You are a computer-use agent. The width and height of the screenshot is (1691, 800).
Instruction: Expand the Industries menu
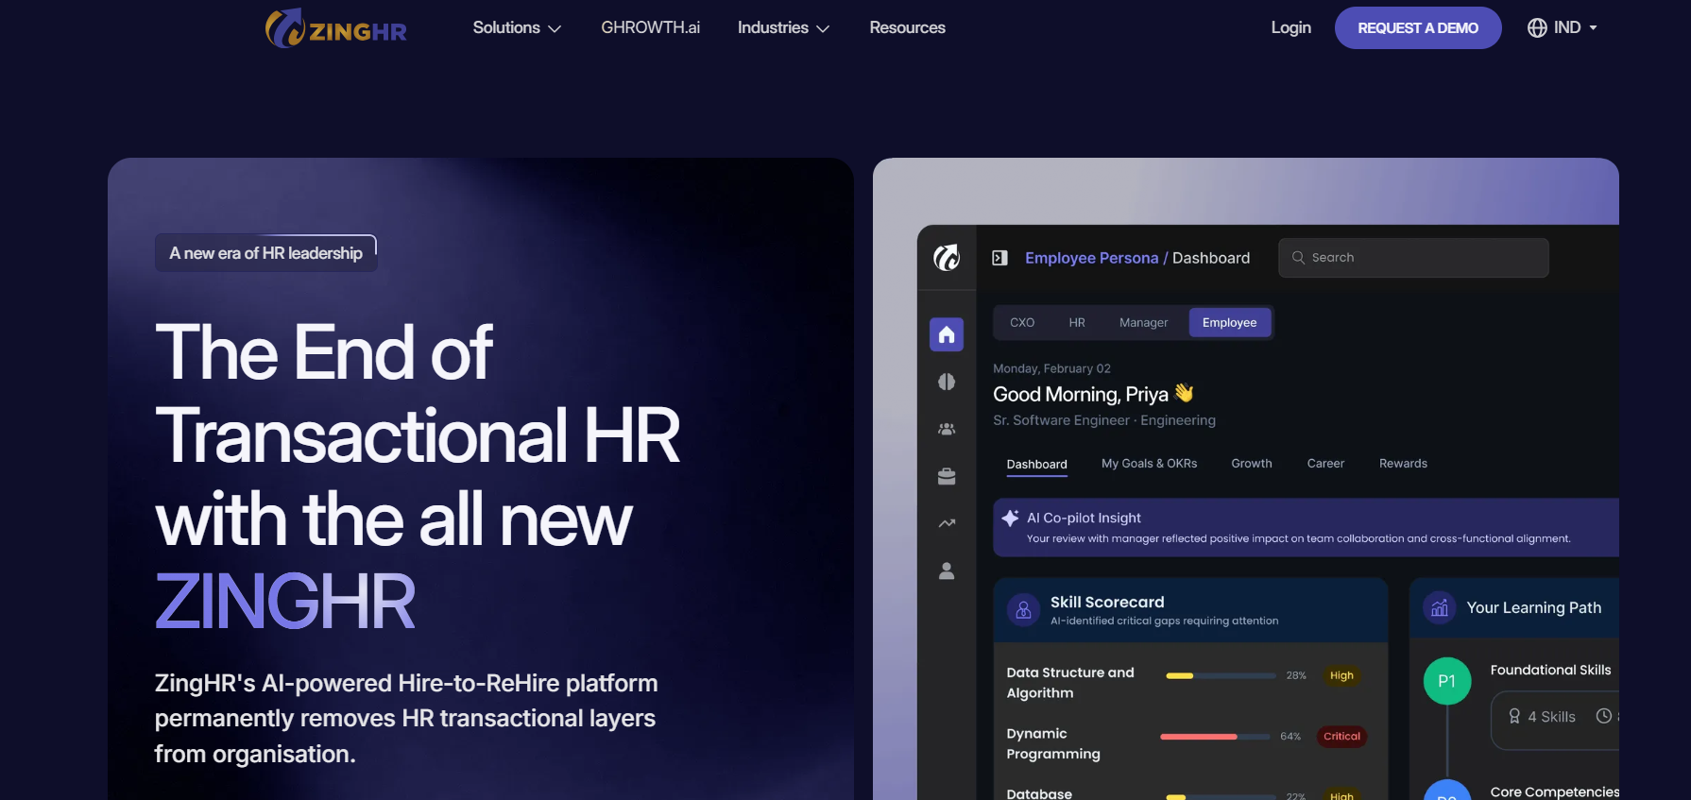(783, 28)
